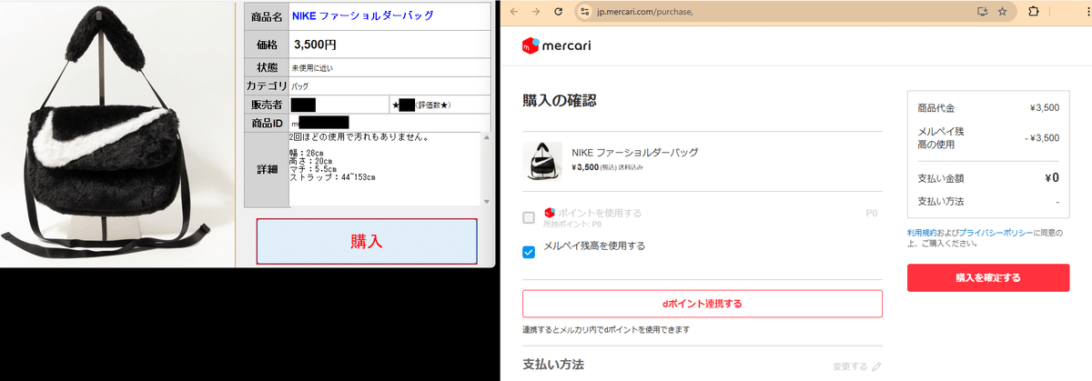Confirm purchase with 購入を確定する button
The image size is (1092, 381).
pos(988,277)
